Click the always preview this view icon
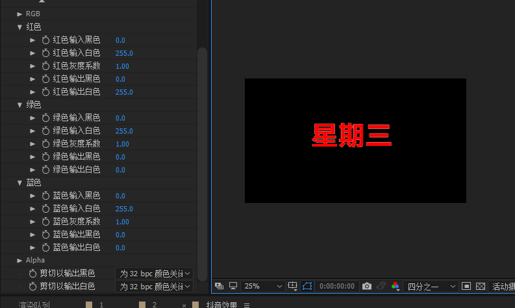The height and width of the screenshot is (308, 515). [218, 286]
